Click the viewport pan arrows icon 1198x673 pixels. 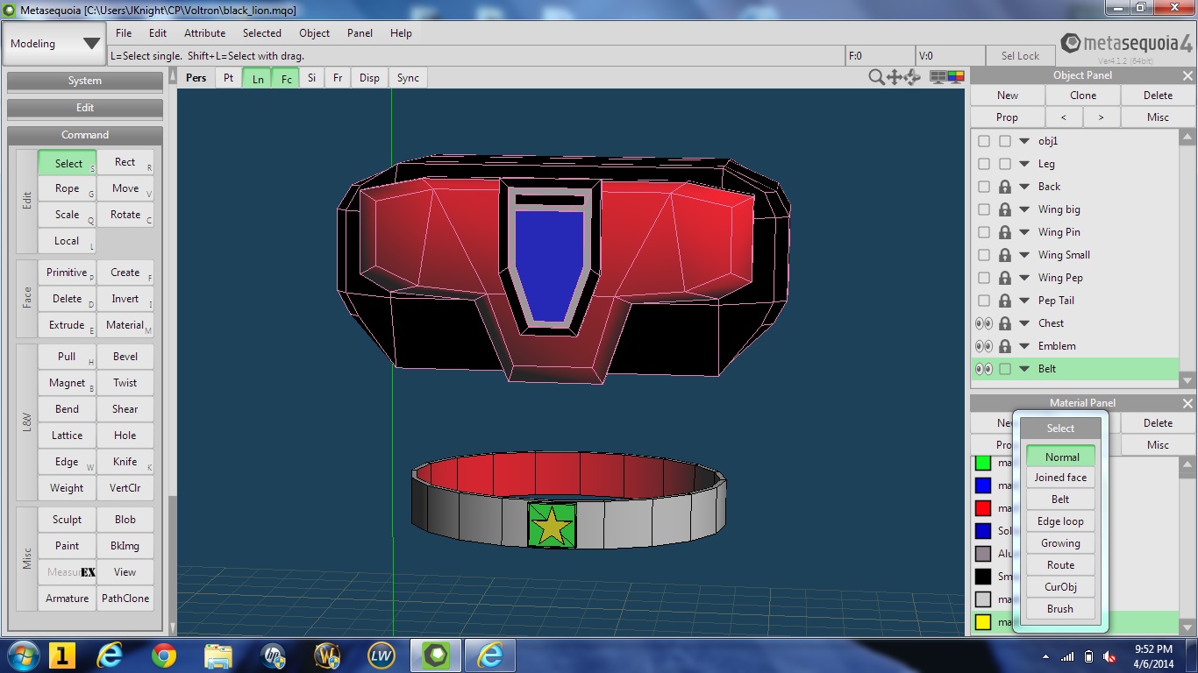(895, 77)
